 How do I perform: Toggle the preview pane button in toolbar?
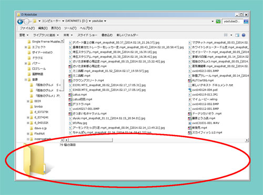pyautogui.click(x=237, y=35)
